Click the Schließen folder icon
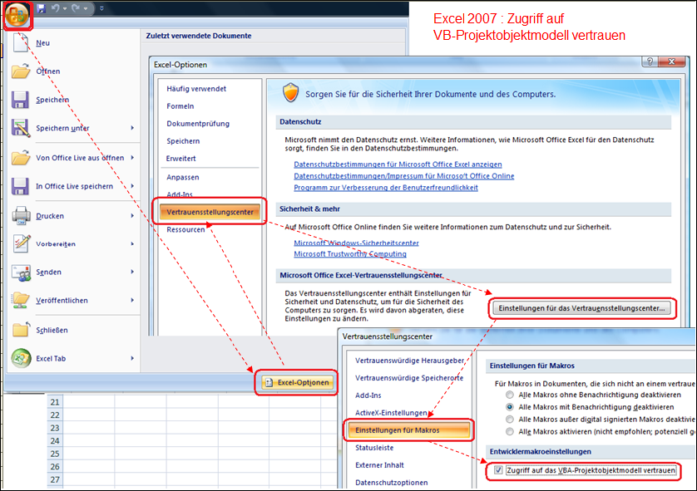 (21, 330)
